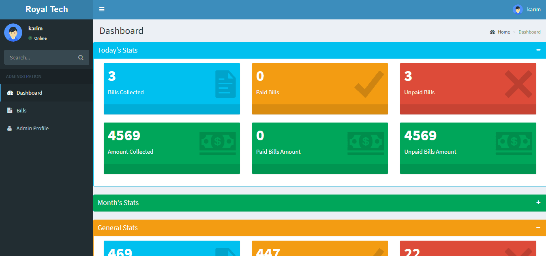Click karim's avatar in the sidebar panel
Screen dimensions: 546x256
click(13, 32)
